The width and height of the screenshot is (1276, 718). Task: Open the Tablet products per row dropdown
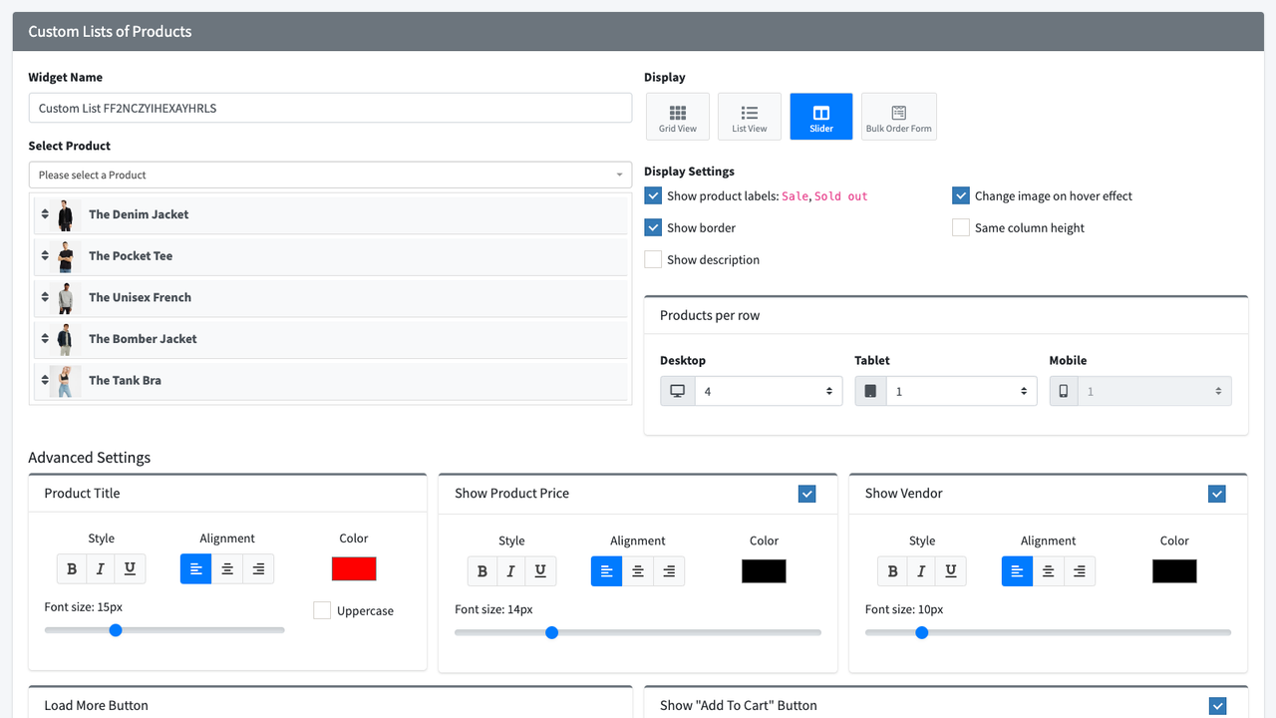962,391
